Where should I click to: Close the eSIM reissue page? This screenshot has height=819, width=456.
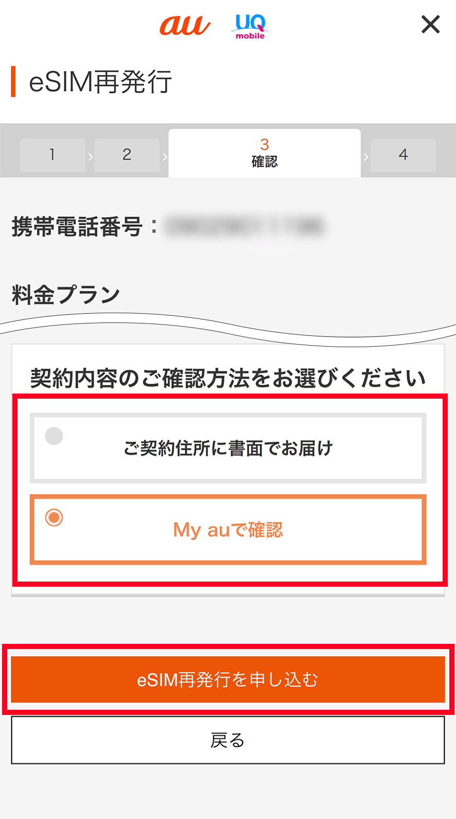pyautogui.click(x=430, y=24)
